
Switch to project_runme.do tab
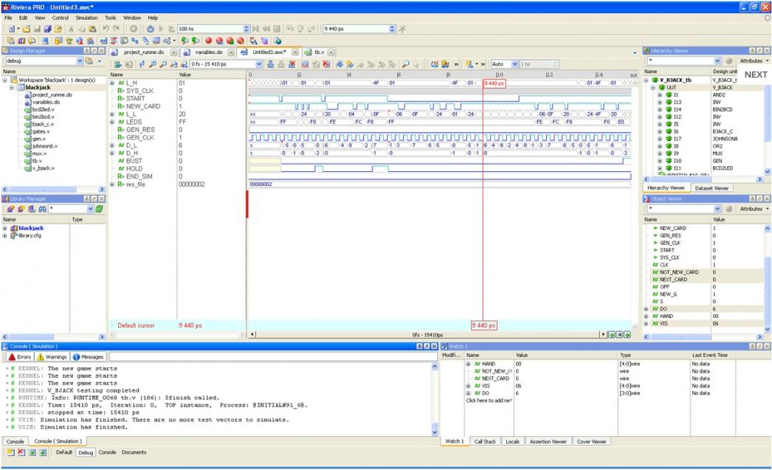click(142, 52)
